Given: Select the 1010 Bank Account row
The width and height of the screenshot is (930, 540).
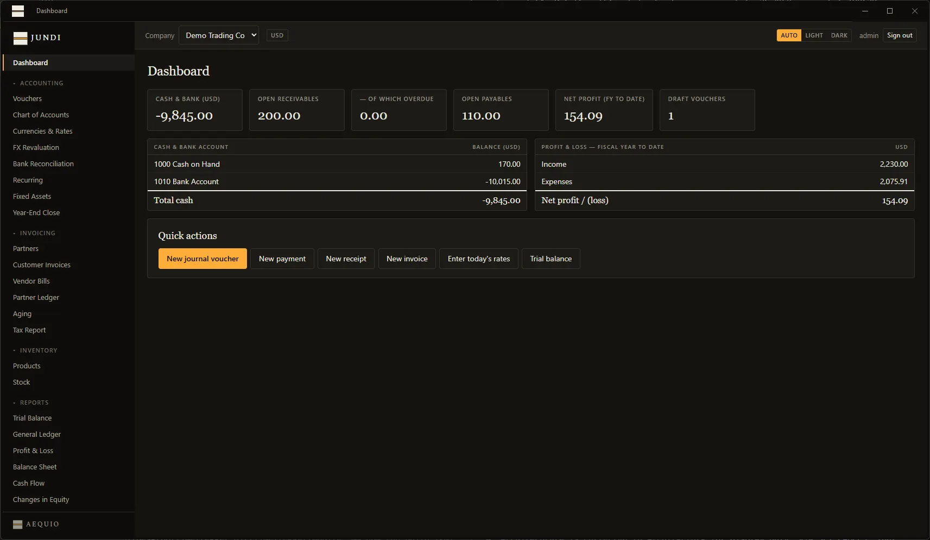Looking at the screenshot, I should tap(337, 181).
